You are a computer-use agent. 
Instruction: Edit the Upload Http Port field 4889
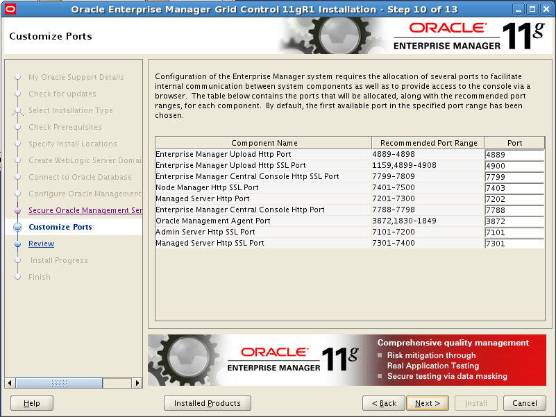(514, 155)
